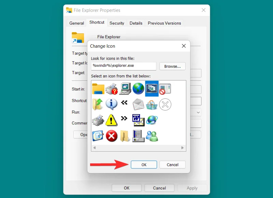Switch to the Security tab
The height and width of the screenshot is (198, 273).
click(x=117, y=23)
